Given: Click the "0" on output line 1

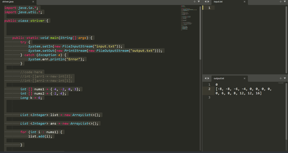Looking at the screenshot, I should click(217, 85).
